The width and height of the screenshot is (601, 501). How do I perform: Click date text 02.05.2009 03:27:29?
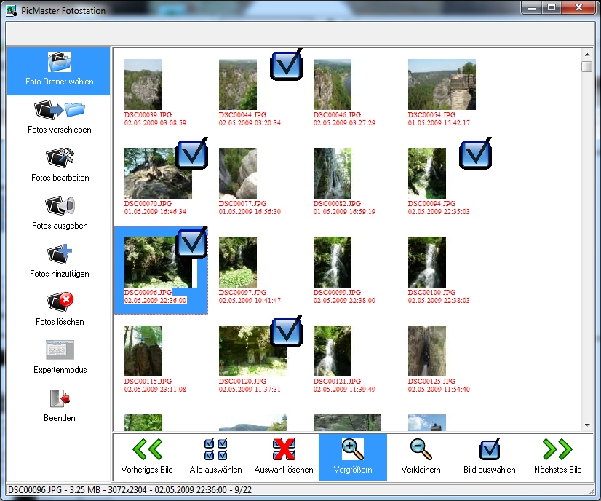(344, 123)
